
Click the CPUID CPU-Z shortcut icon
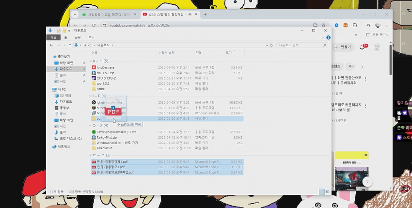tap(94, 78)
